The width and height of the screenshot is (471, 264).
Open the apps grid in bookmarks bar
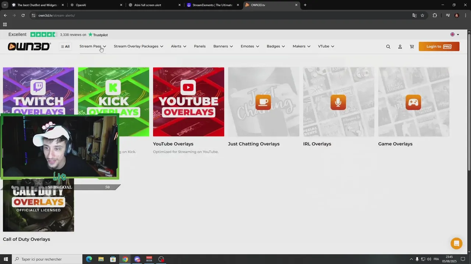5,25
